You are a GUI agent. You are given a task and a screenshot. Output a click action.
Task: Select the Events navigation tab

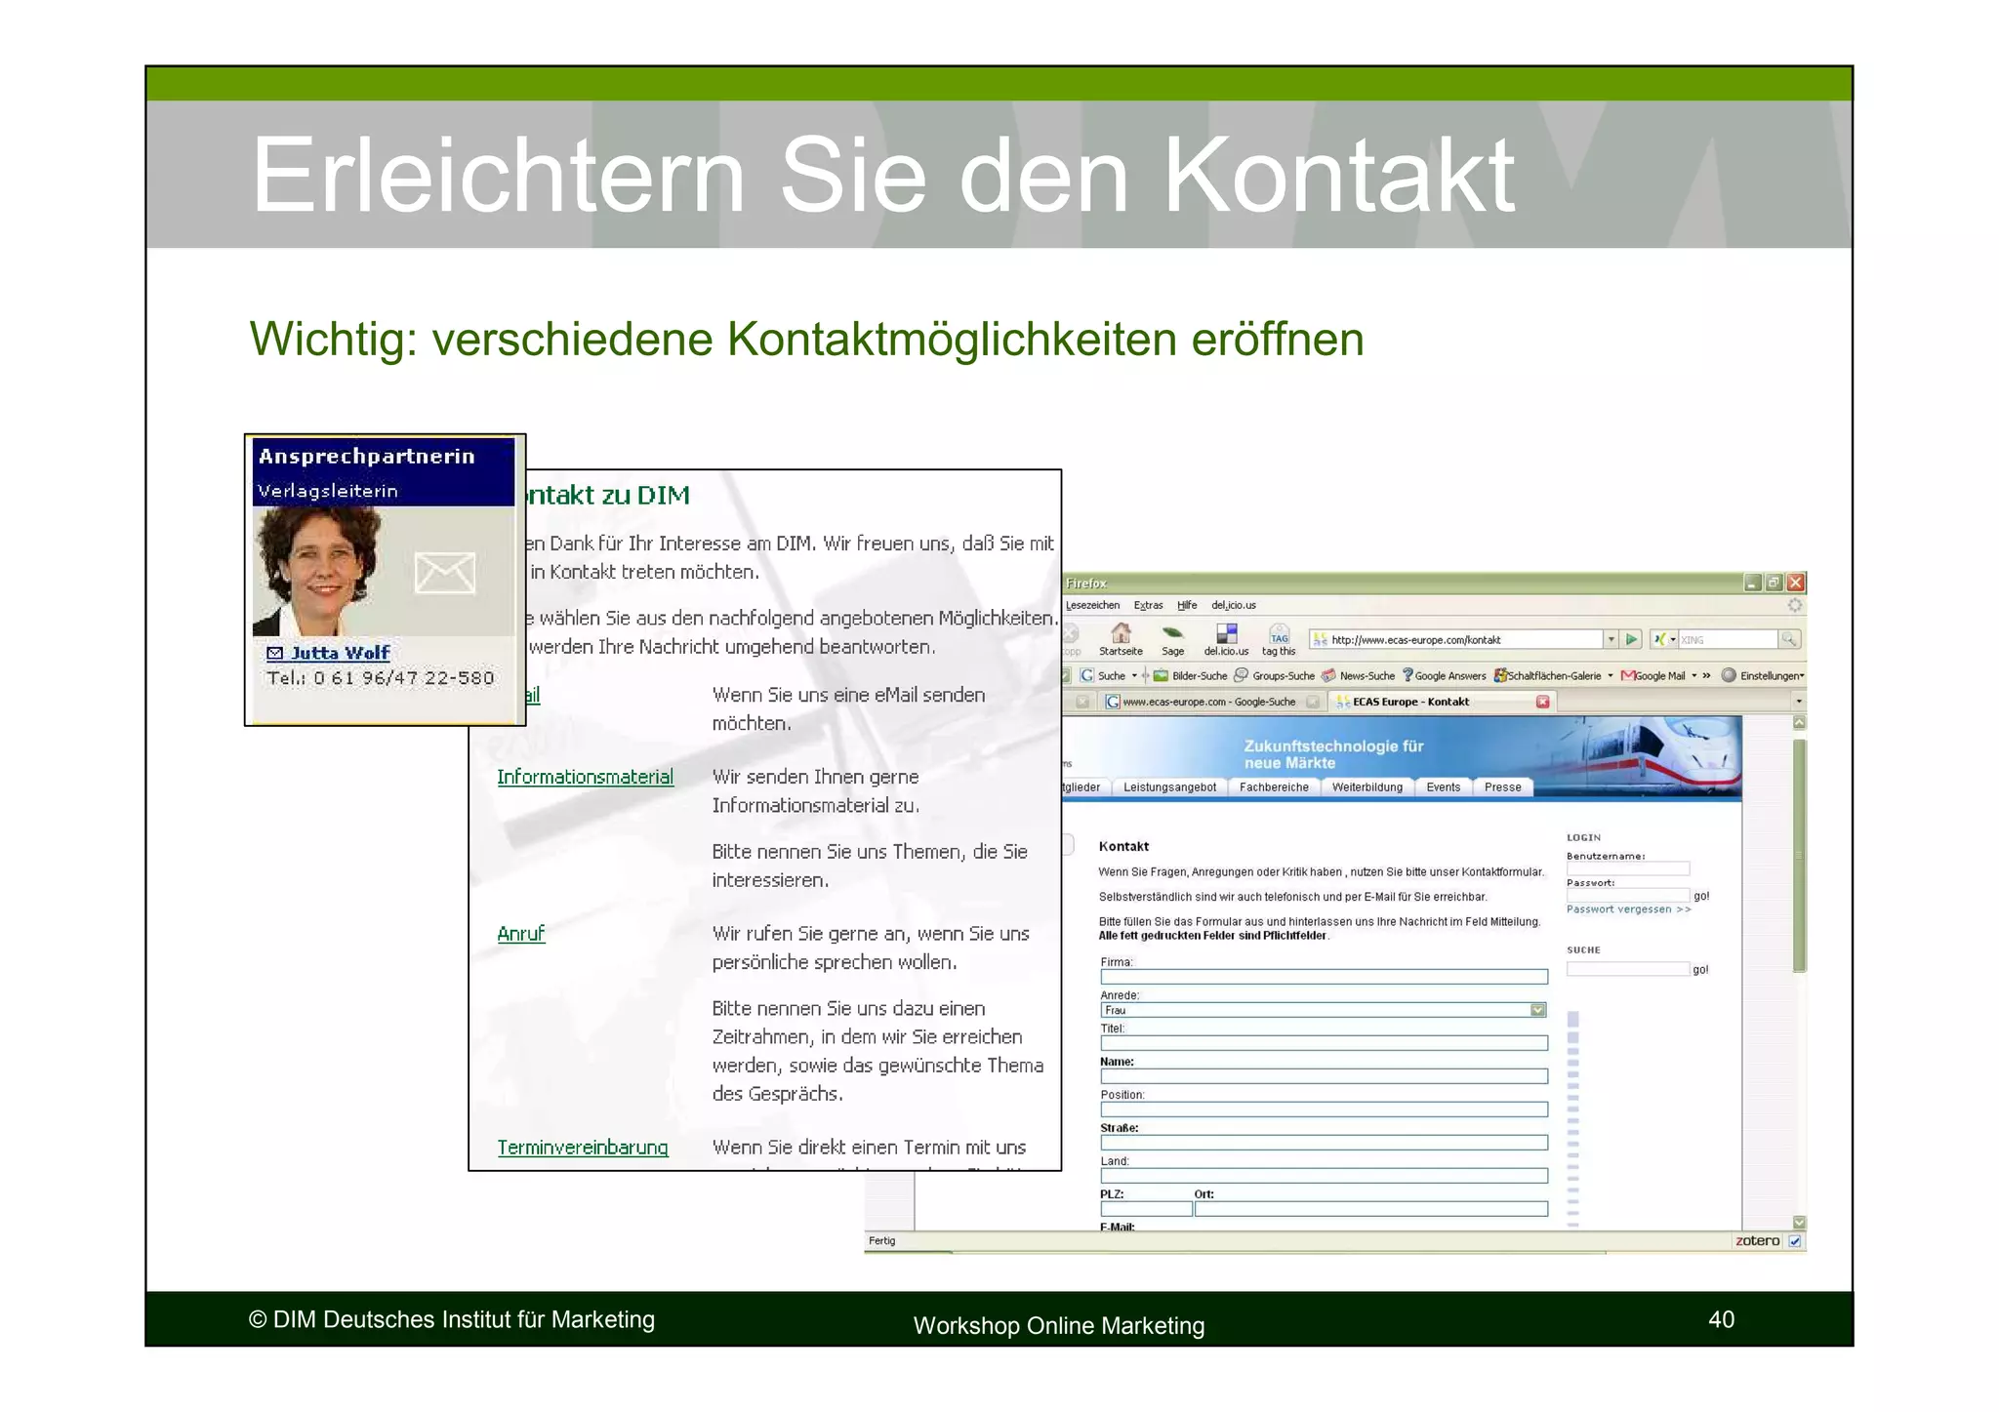tap(1443, 787)
